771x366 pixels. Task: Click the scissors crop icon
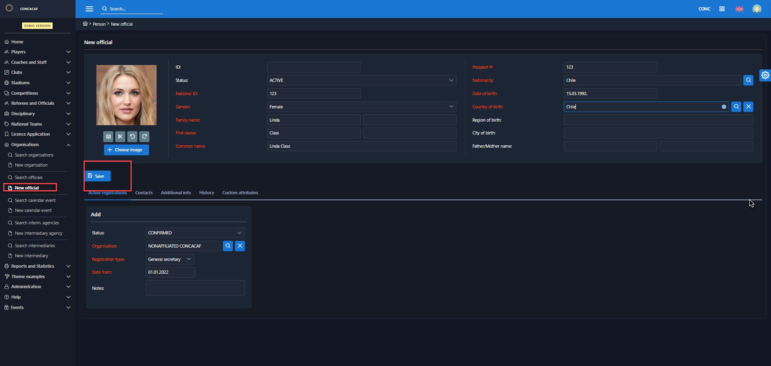[120, 136]
